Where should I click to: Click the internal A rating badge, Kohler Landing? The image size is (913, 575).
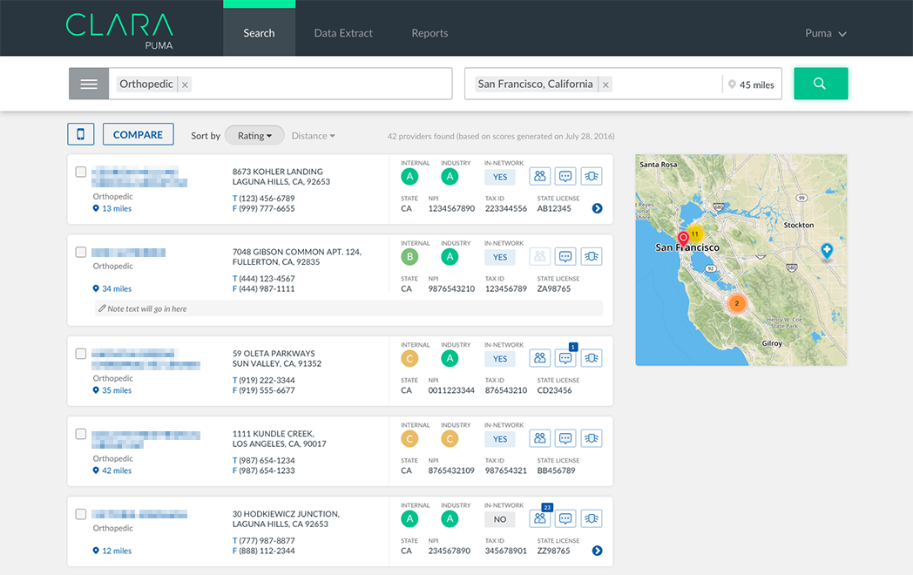coord(409,177)
